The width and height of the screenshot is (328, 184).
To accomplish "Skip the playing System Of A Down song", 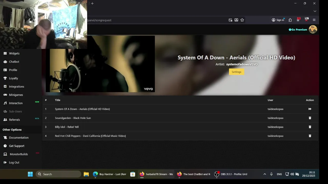I will tap(310, 109).
